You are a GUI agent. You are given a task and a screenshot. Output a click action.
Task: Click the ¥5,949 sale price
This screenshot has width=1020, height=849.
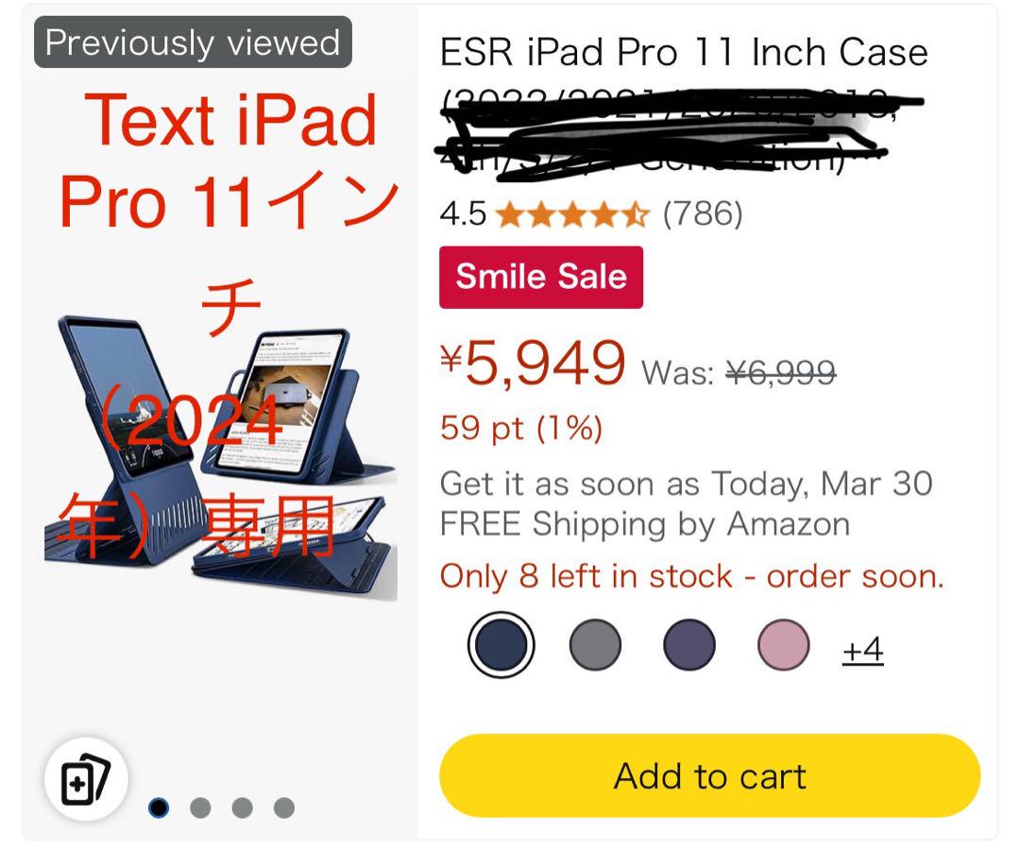tap(533, 363)
